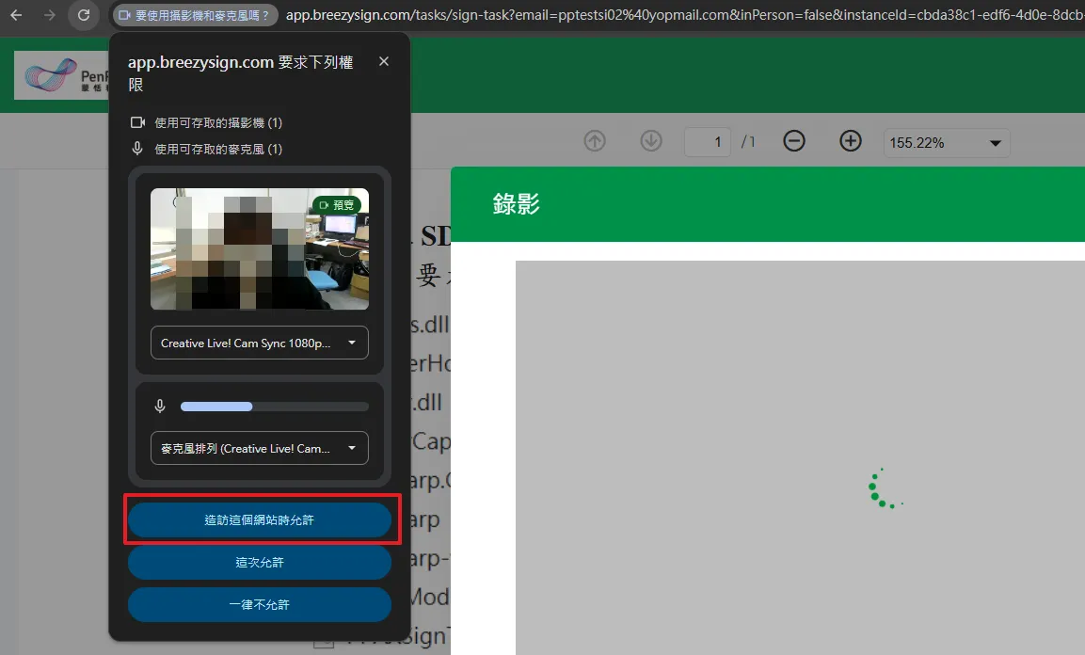Zoom in with the plus icon
This screenshot has height=655, width=1085.
coord(851,141)
